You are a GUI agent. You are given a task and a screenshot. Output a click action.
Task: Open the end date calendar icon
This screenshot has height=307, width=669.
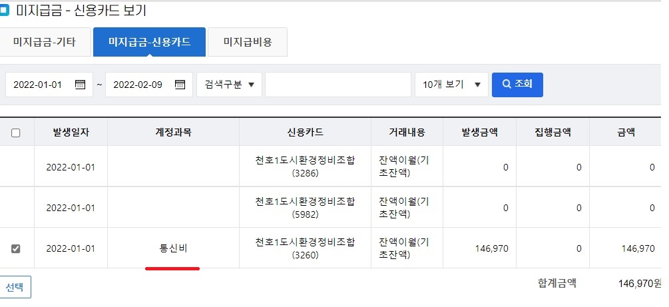[x=180, y=85]
